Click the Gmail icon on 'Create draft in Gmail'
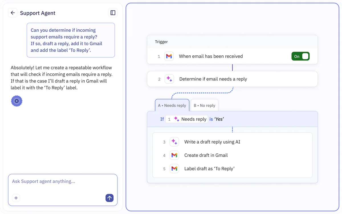 point(174,155)
